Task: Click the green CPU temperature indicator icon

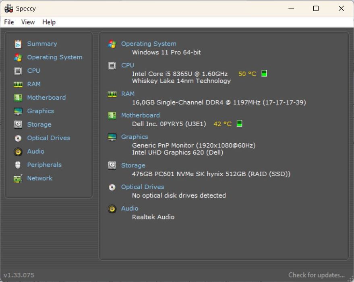Action: click(x=264, y=73)
